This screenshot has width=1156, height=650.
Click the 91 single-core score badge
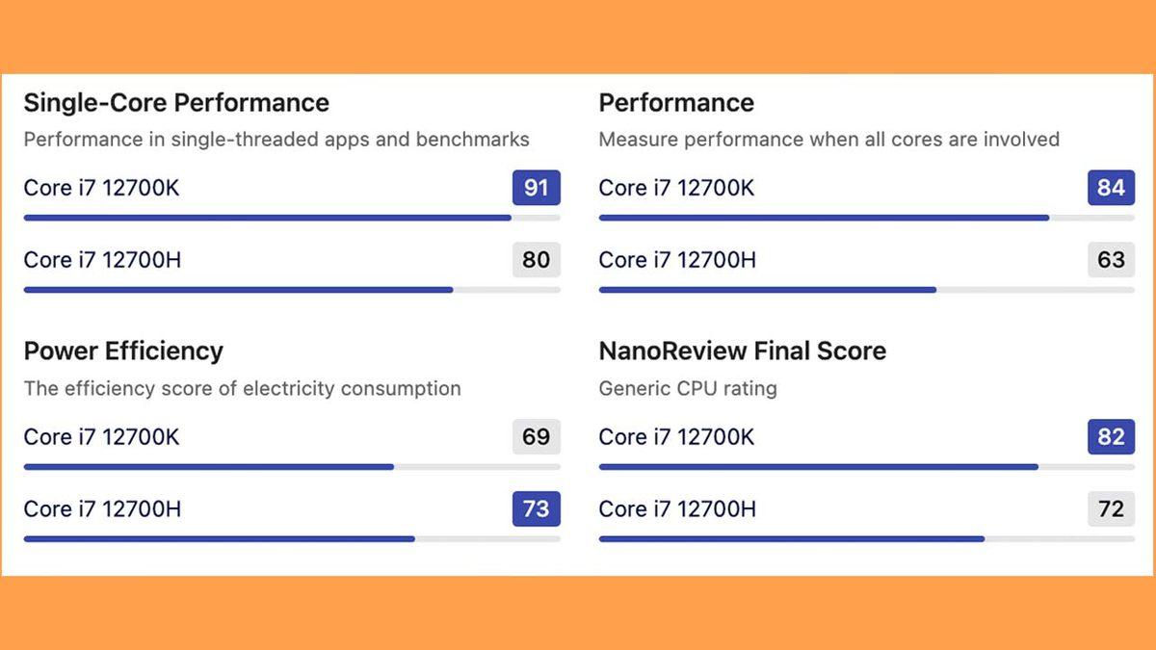coord(536,188)
